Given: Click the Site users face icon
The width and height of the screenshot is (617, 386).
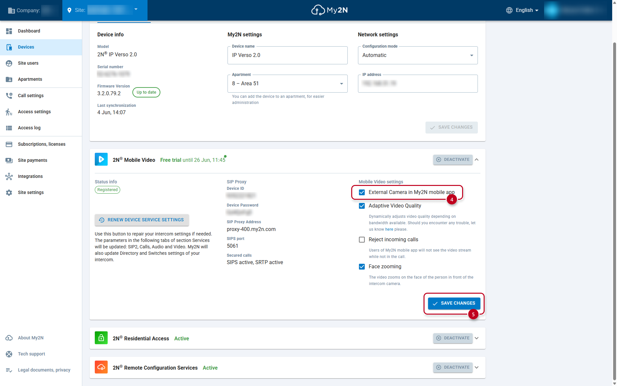Looking at the screenshot, I should (x=9, y=63).
